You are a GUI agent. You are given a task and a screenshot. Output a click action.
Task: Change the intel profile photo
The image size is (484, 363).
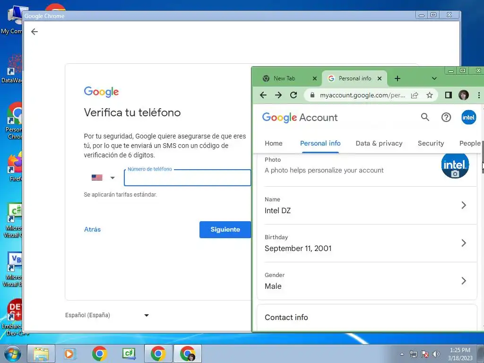click(455, 165)
